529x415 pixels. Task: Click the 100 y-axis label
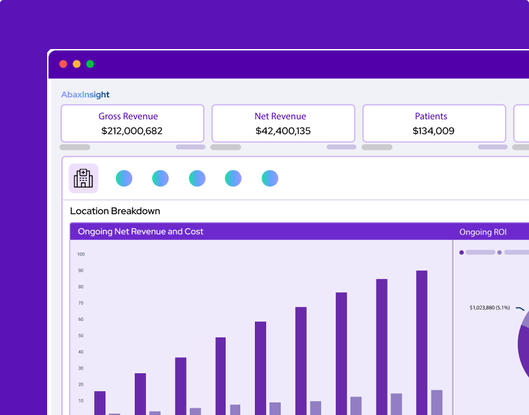coord(81,254)
